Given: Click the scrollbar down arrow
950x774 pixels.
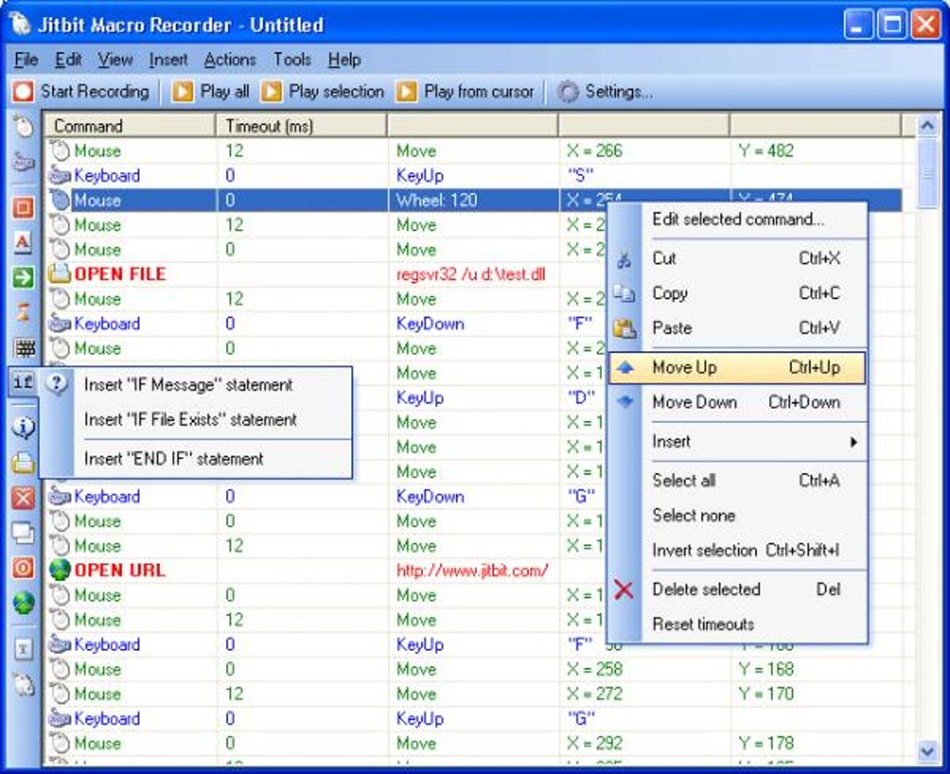Looking at the screenshot, I should click(928, 752).
